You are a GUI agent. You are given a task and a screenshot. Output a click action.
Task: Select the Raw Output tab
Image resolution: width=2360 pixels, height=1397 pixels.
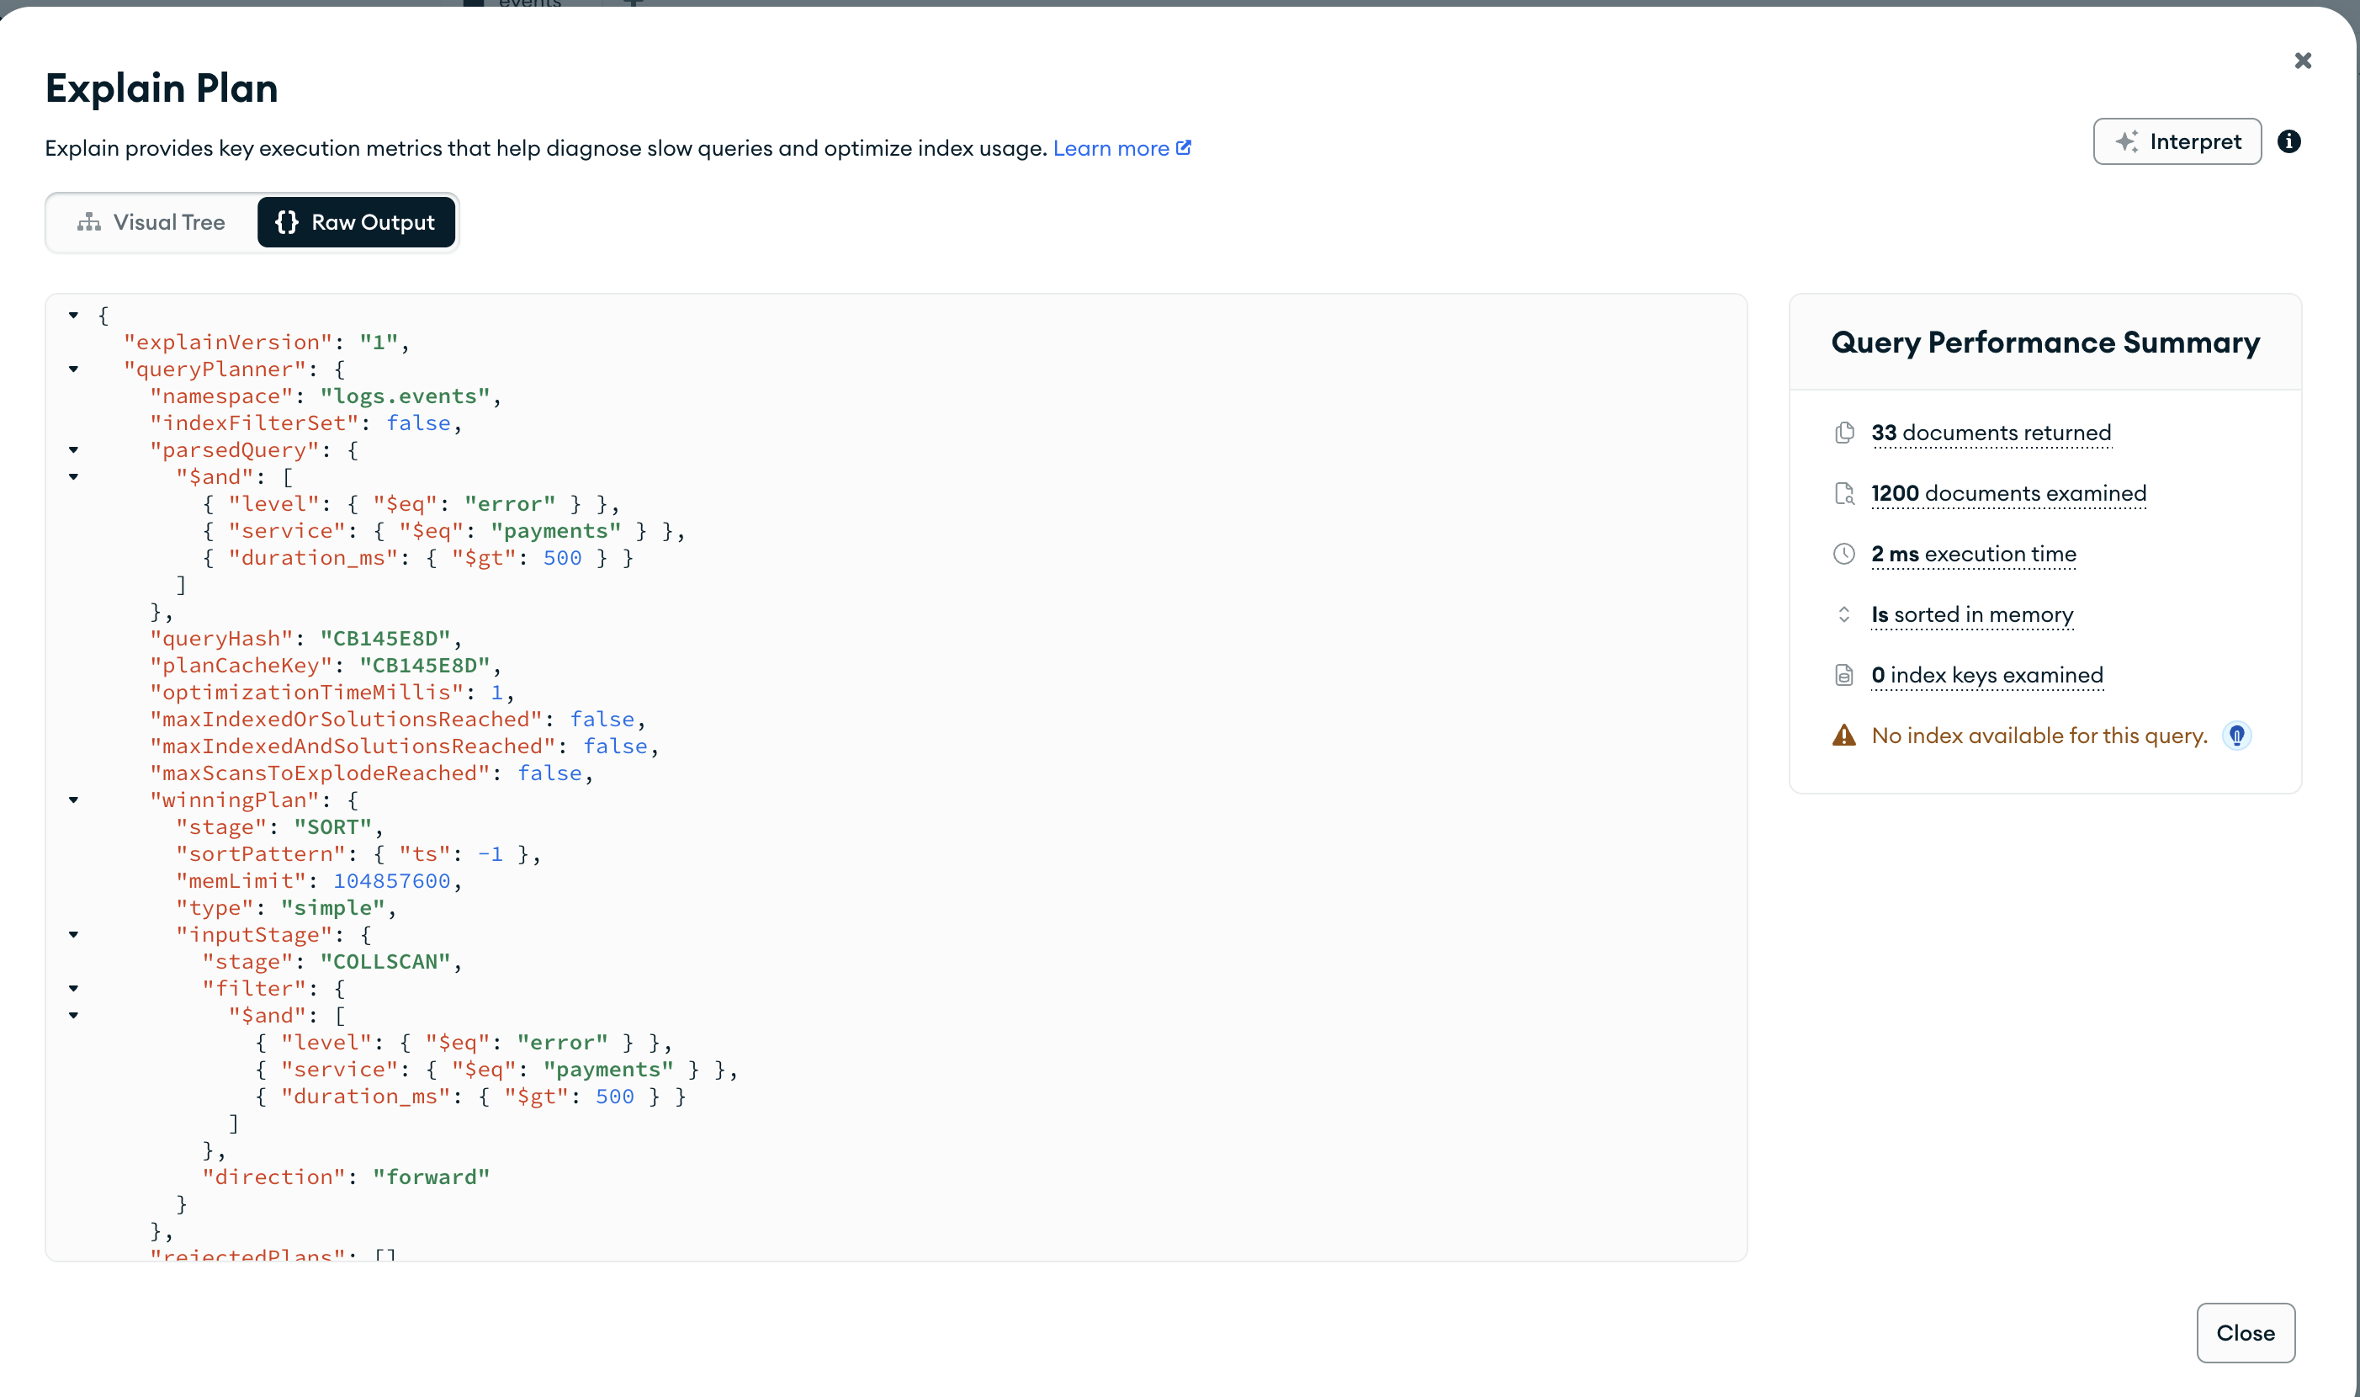(x=356, y=222)
